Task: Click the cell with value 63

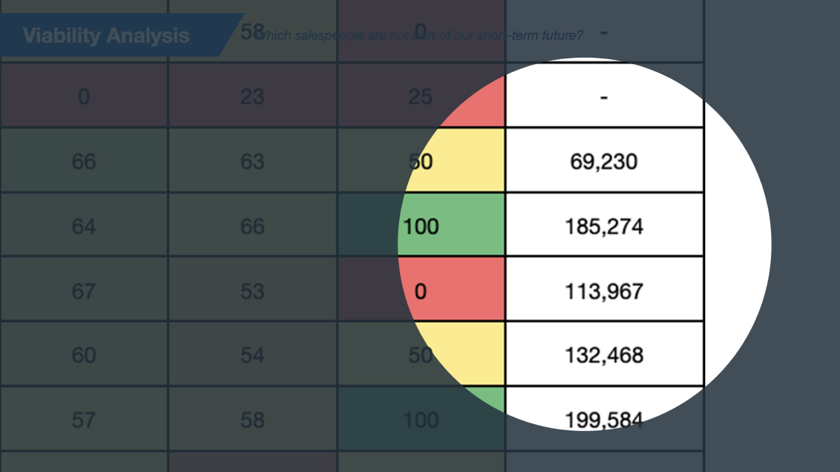Action: click(x=252, y=160)
